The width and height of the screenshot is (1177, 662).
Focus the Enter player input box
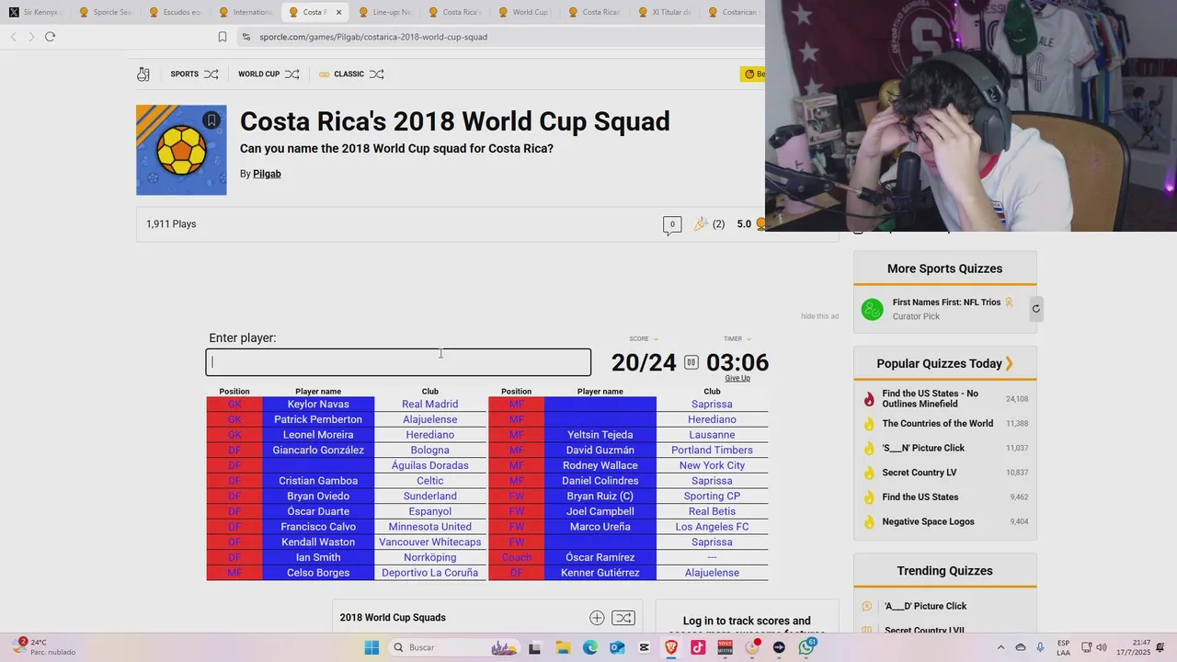398,362
